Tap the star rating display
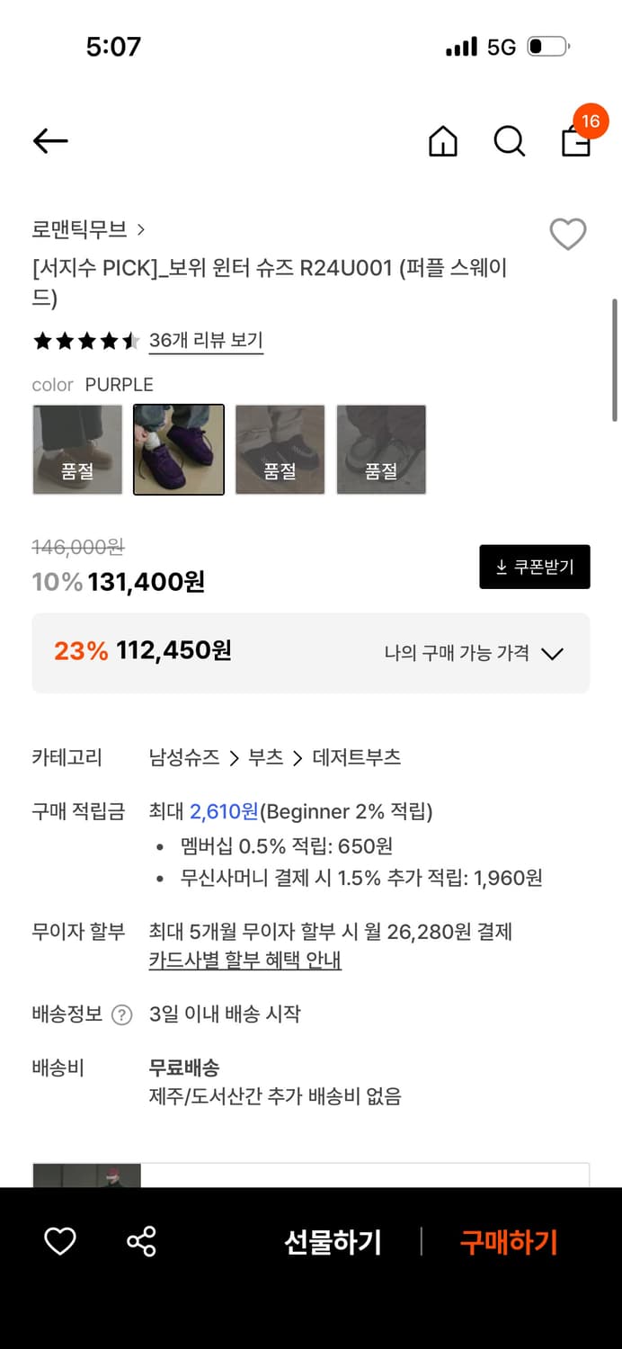This screenshot has width=622, height=1349. pos(85,340)
